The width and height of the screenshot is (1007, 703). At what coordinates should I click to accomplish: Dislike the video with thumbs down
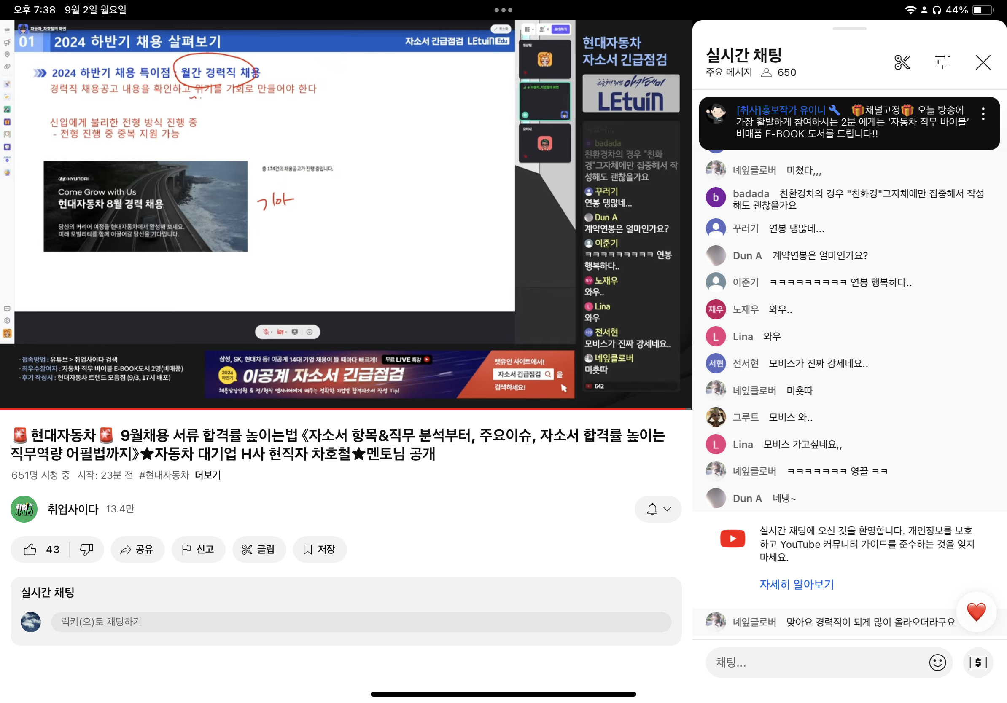coord(86,549)
